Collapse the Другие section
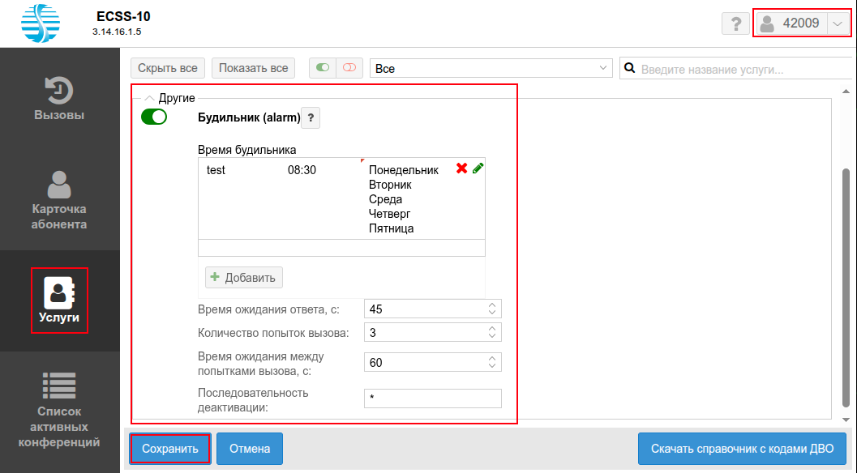 pos(149,98)
